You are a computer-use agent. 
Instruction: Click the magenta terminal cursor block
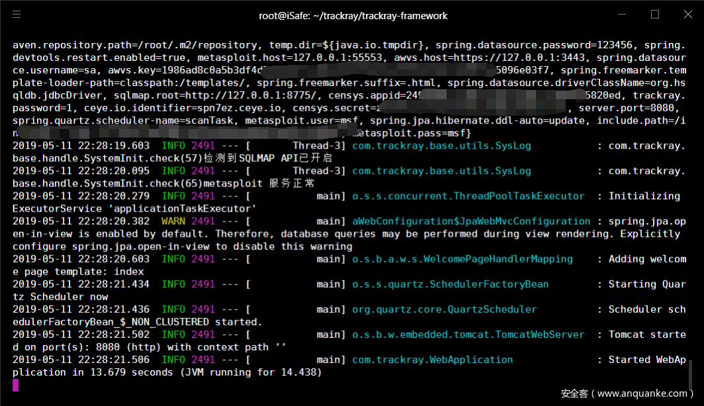point(16,385)
